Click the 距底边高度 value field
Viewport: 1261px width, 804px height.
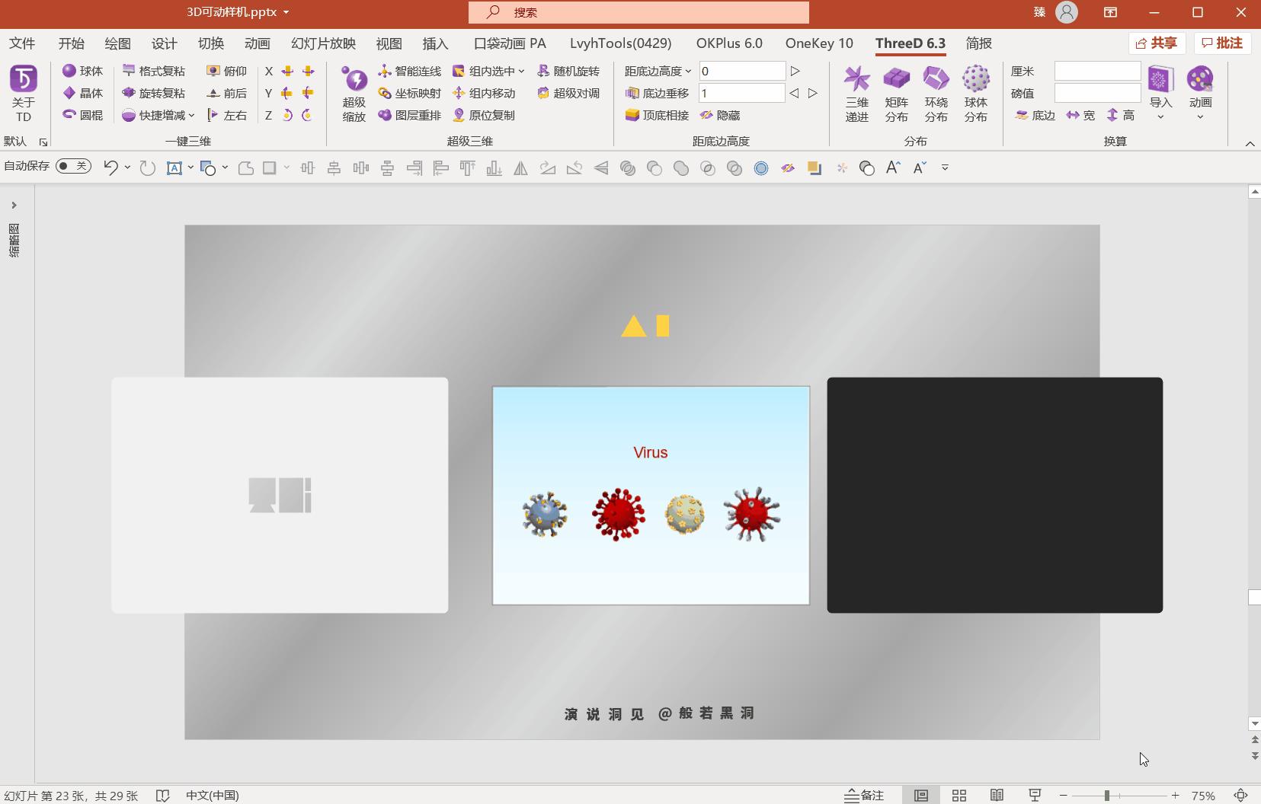(742, 71)
